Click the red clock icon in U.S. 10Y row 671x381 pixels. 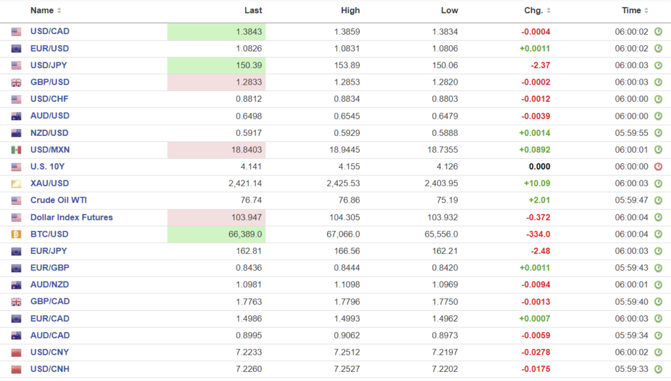coord(659,167)
